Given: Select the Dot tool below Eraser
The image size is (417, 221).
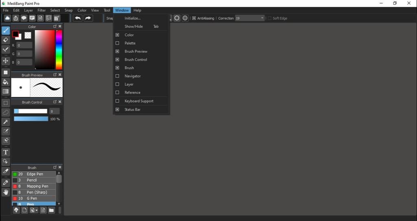Looking at the screenshot, I should tap(6, 50).
